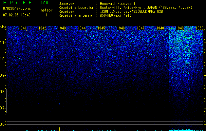Click the 1944 time label
The height and width of the screenshot is (131, 206).
(82, 28)
